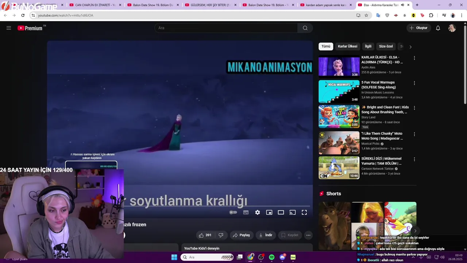The height and width of the screenshot is (263, 467).
Task: Toggle the autoplay switch in player
Action: pyautogui.click(x=233, y=213)
